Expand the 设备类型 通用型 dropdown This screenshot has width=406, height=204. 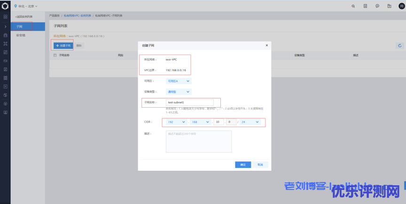point(178,92)
